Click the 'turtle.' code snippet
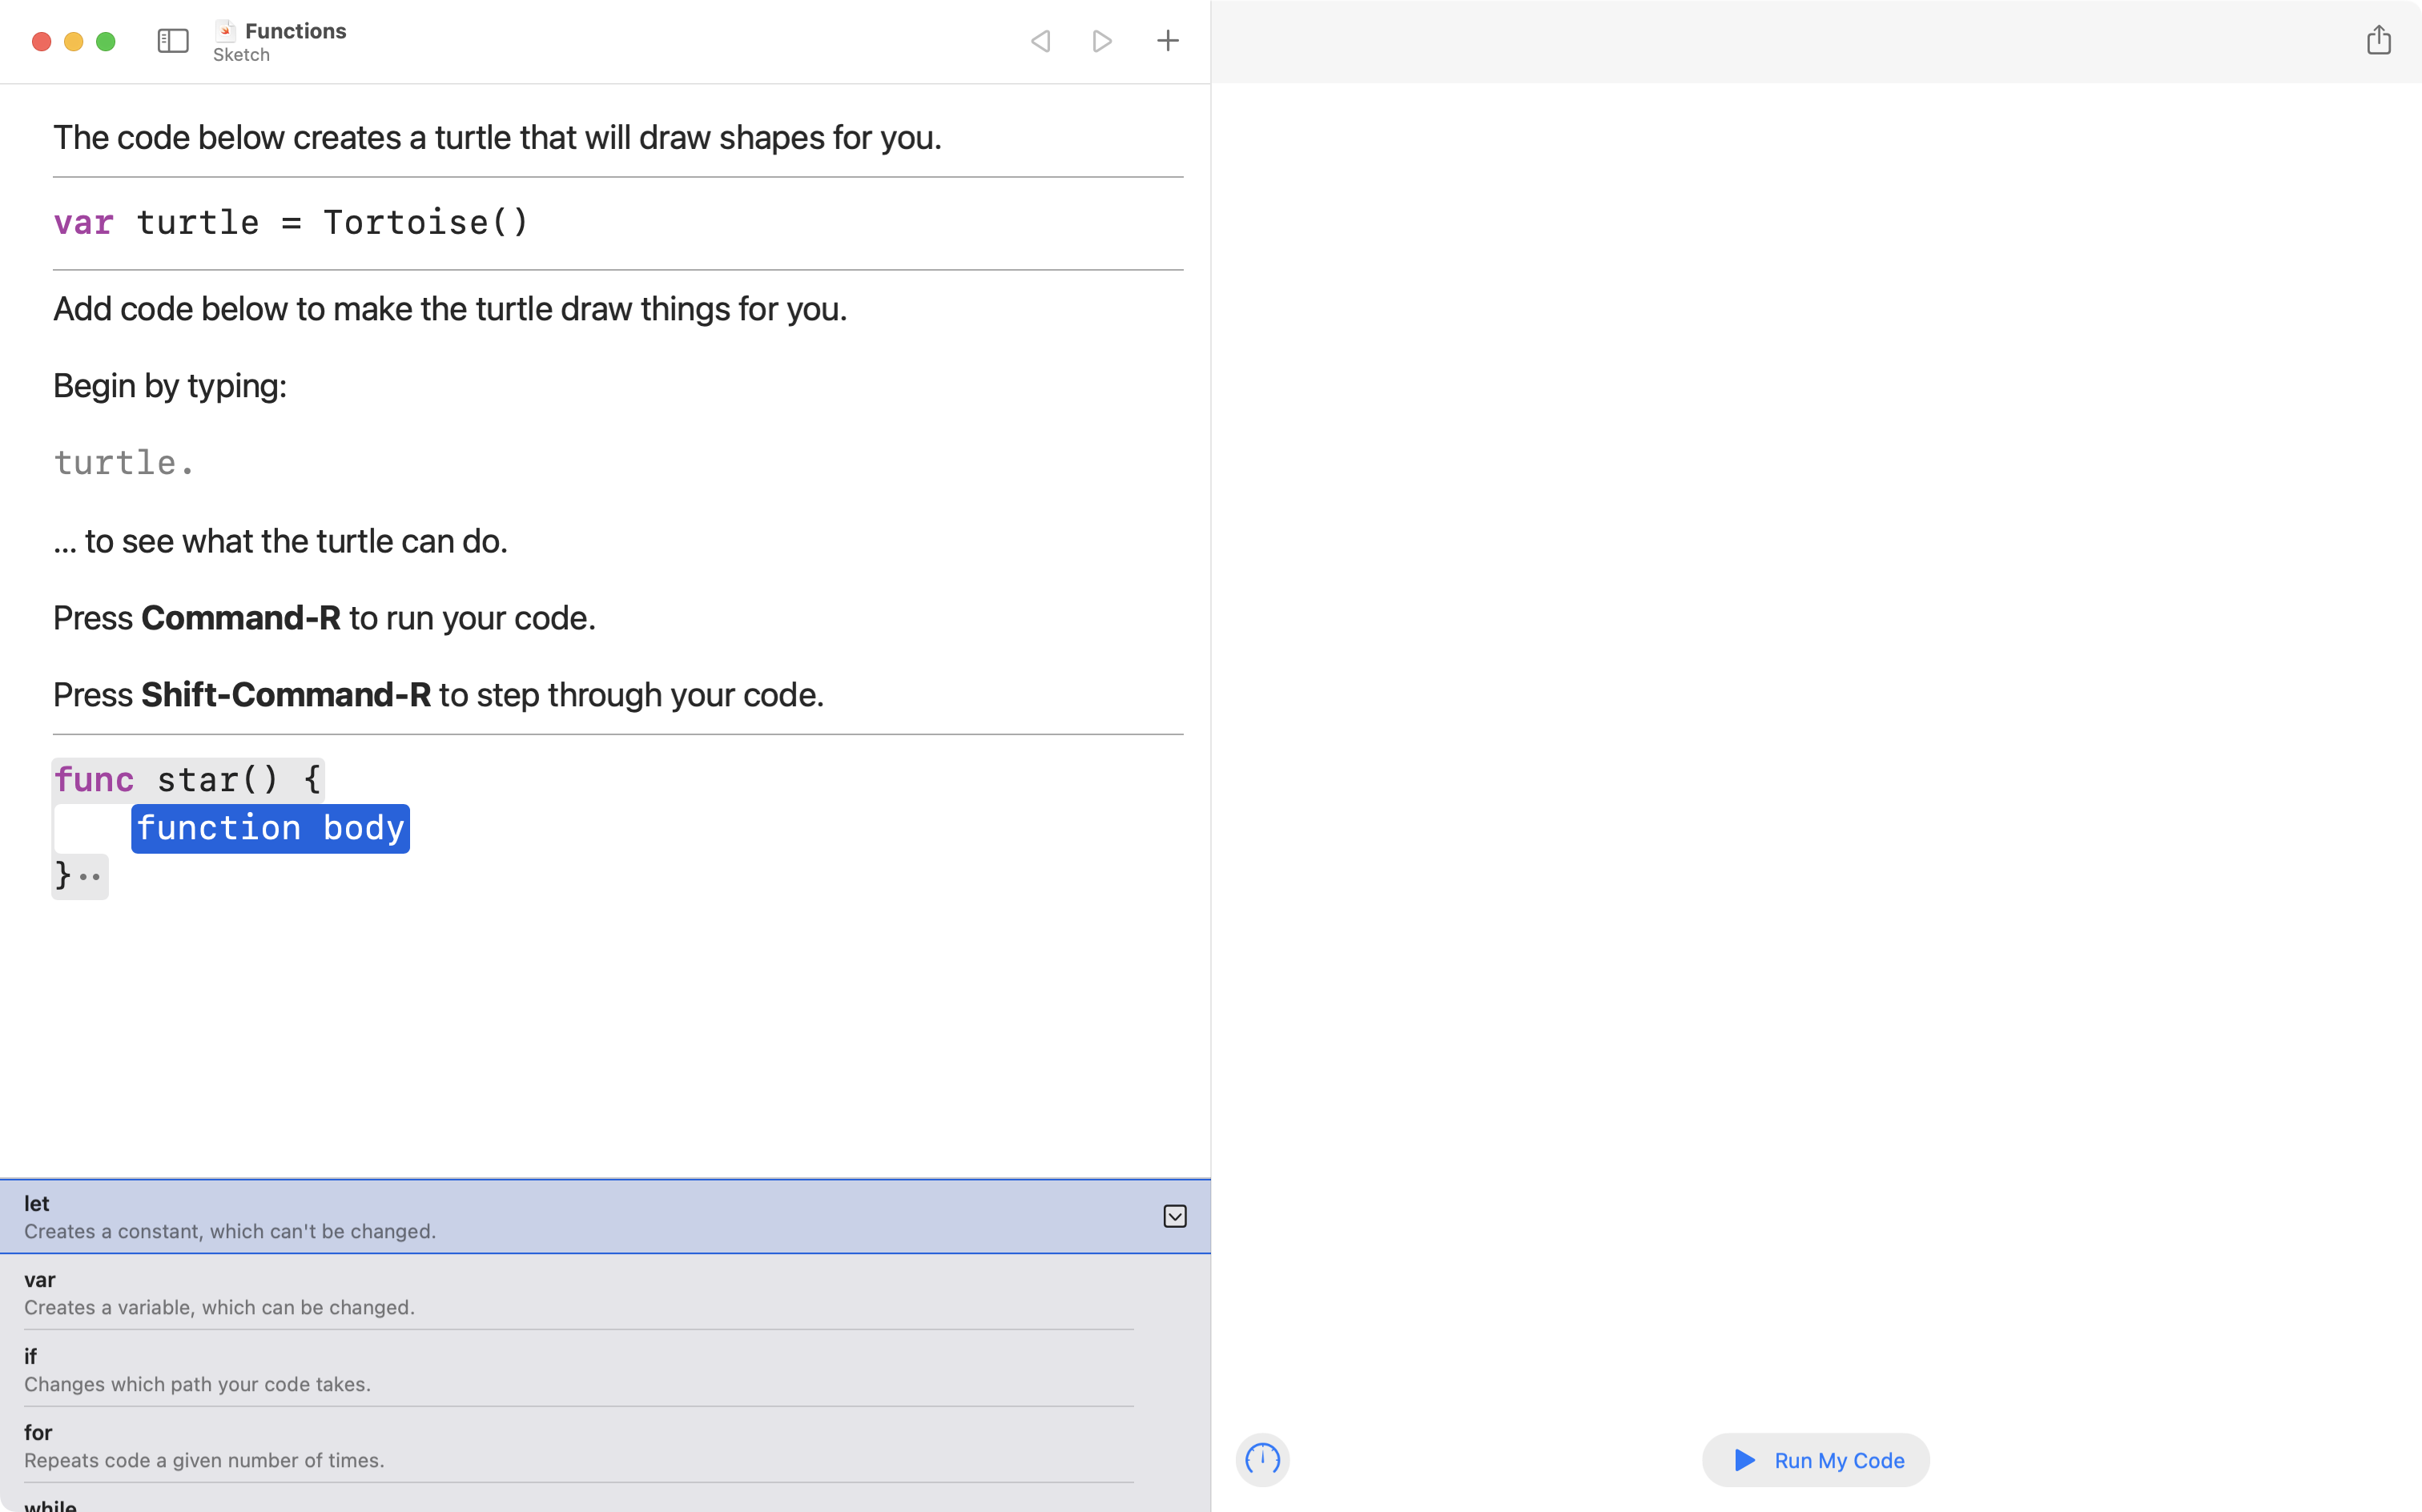 tap(123, 461)
